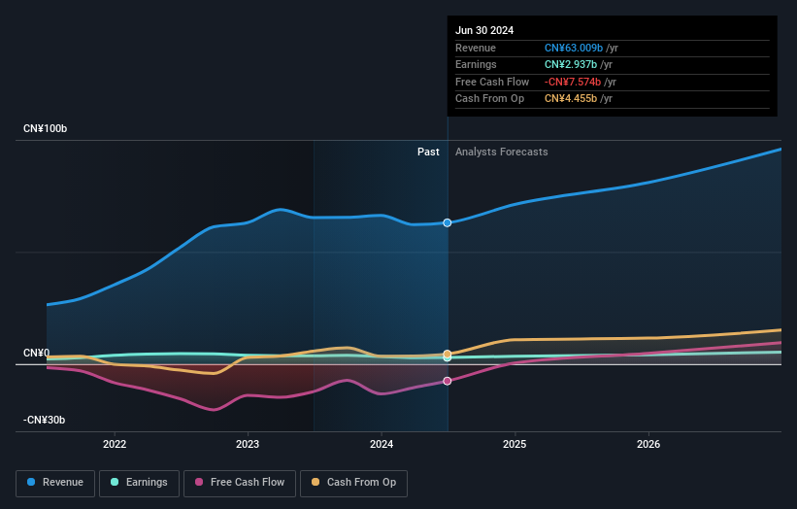Click the Past label
The image size is (797, 509).
point(428,152)
